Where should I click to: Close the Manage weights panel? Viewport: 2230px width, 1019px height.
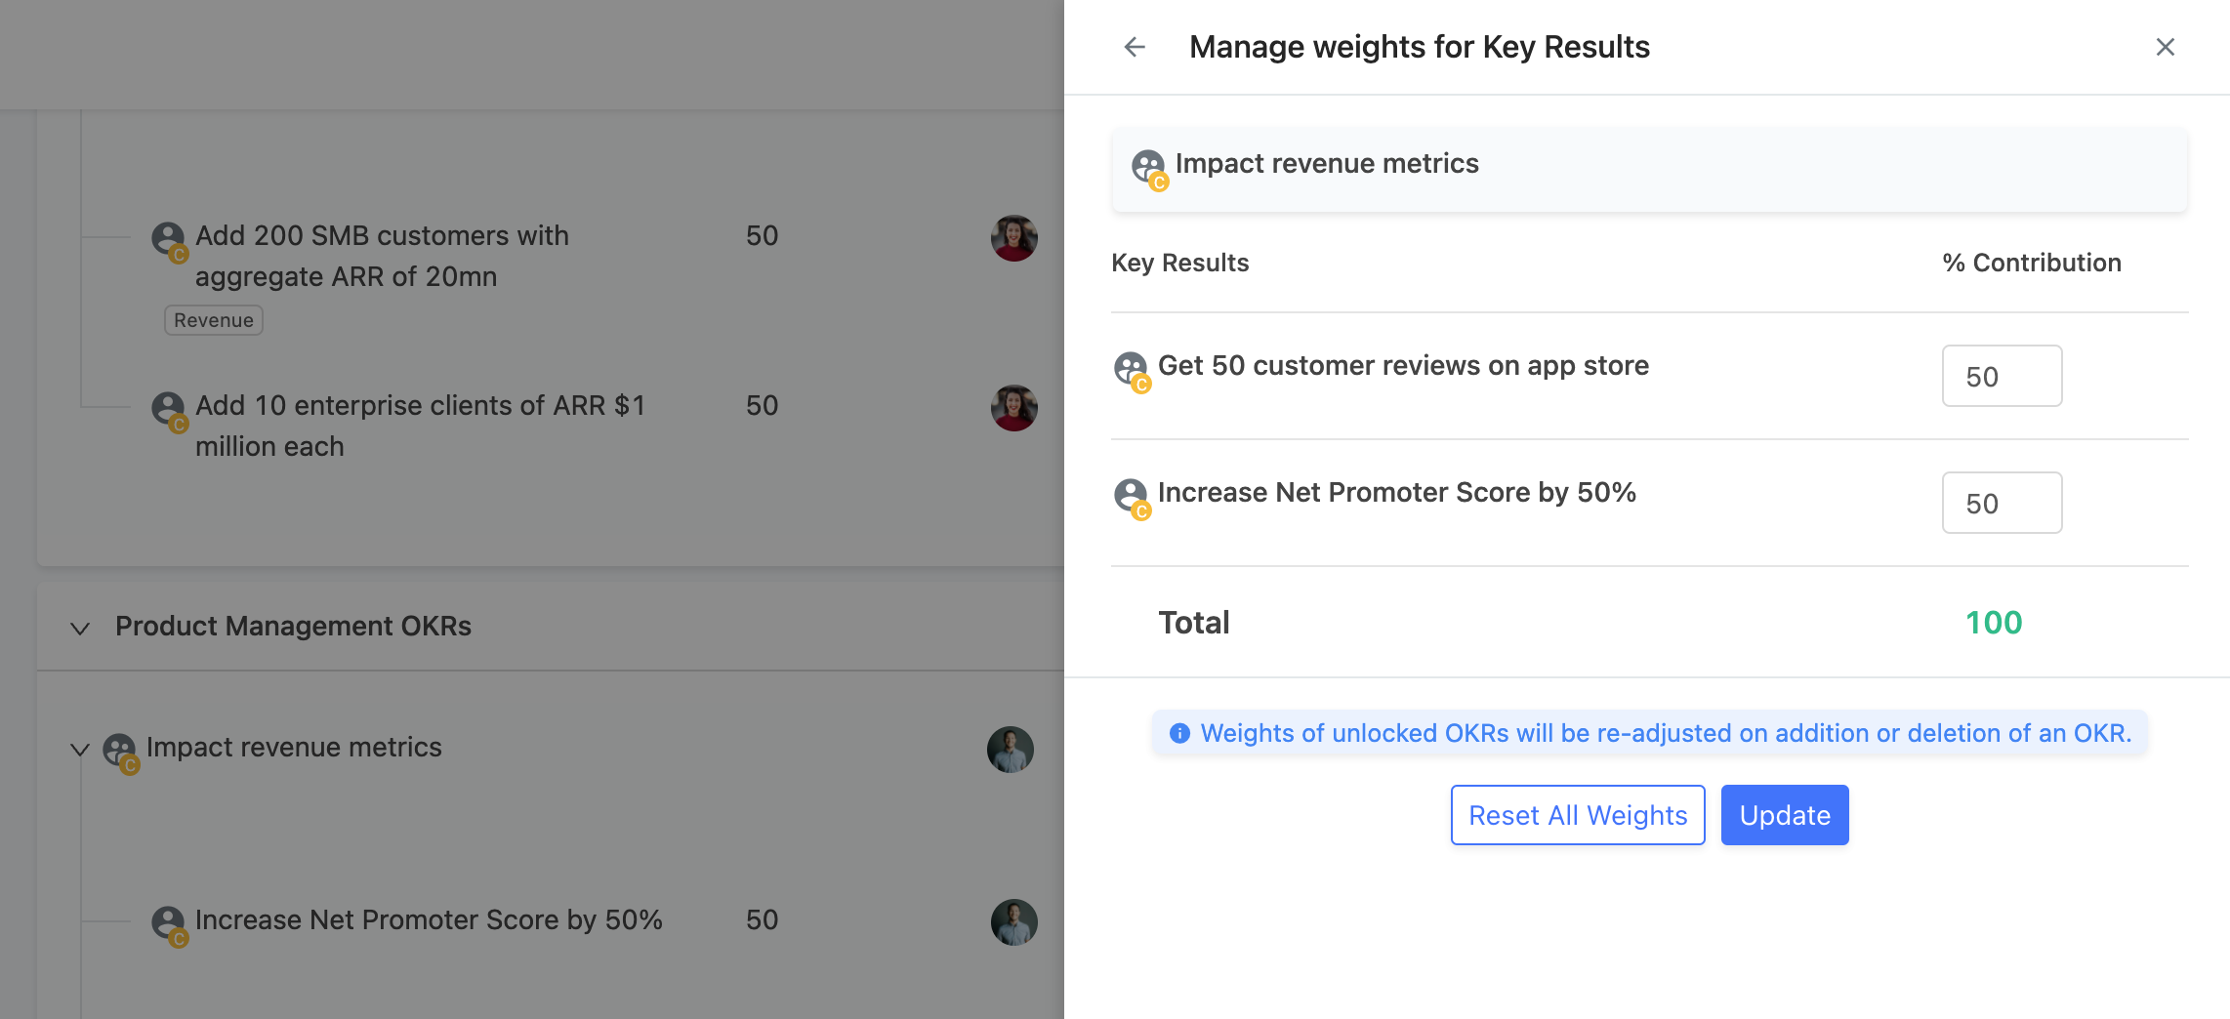[x=2165, y=47]
